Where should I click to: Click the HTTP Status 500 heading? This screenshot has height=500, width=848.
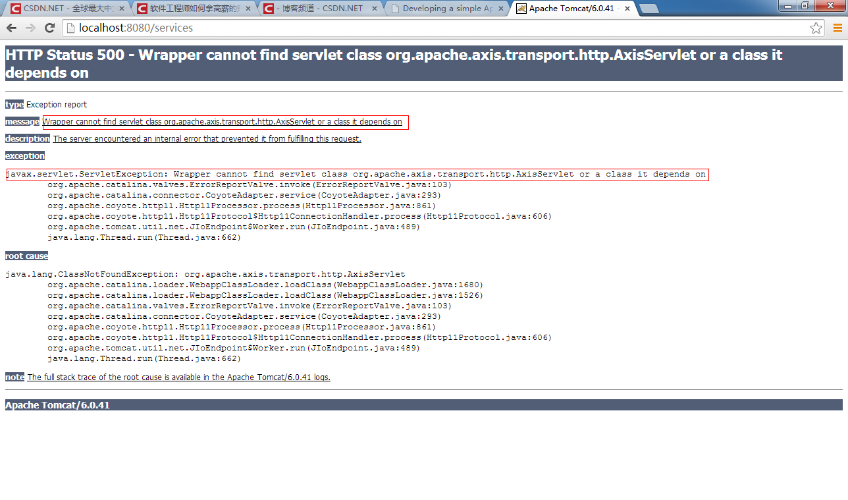pos(423,63)
